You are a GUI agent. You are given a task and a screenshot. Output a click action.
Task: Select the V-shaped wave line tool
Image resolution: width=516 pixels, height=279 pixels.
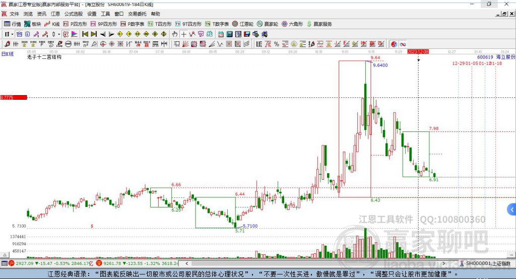pos(220,44)
